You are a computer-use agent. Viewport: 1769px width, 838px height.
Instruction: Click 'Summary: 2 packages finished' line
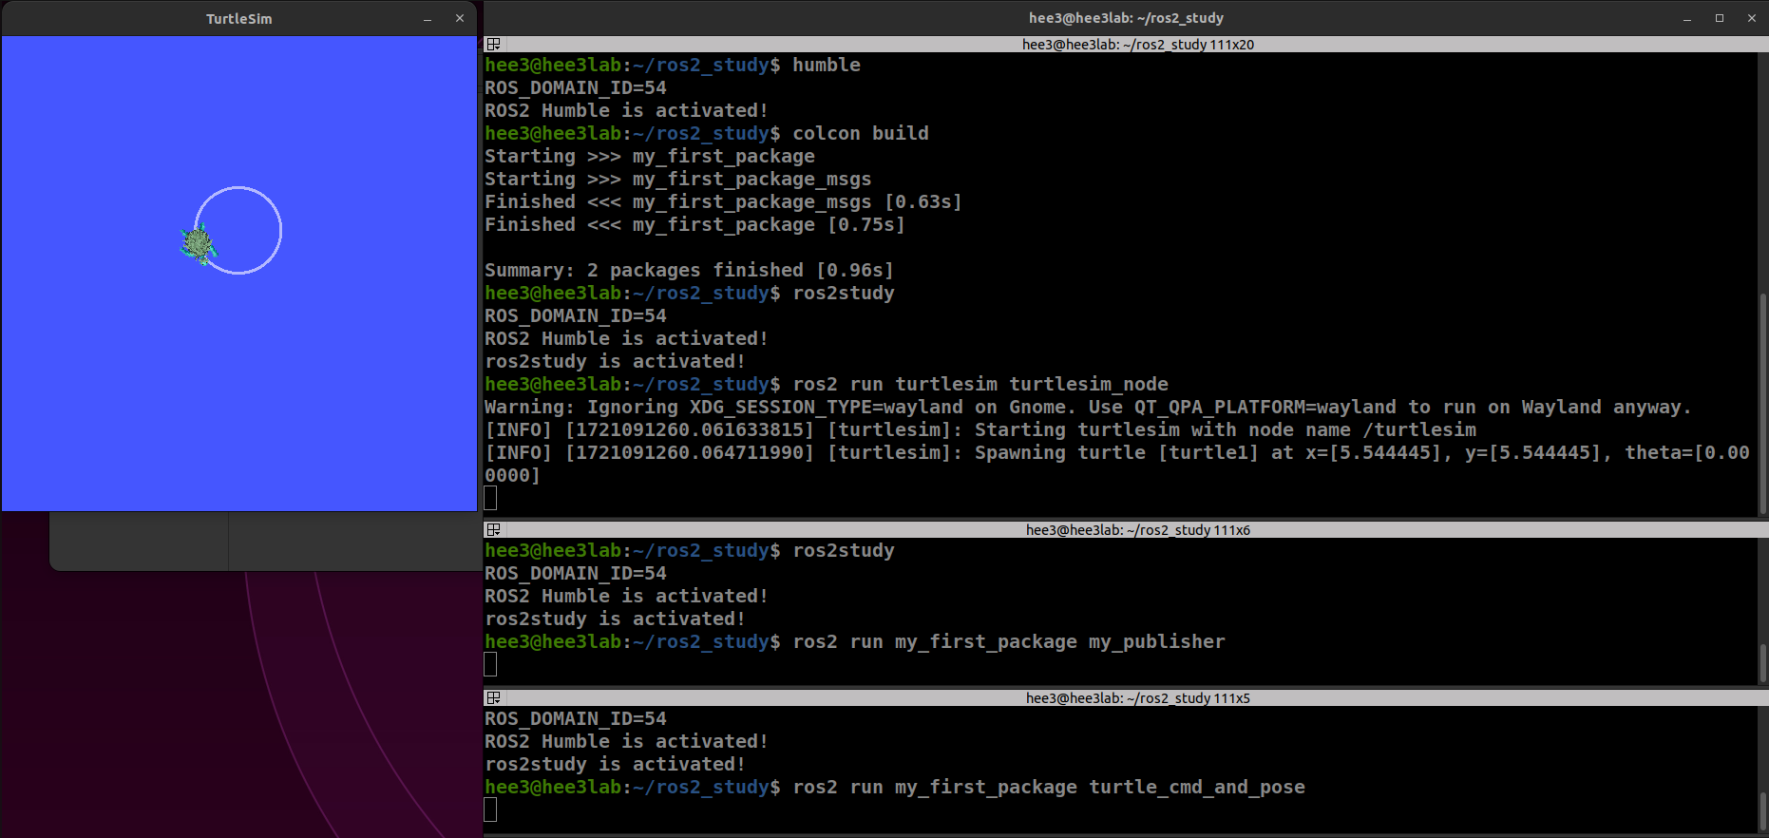point(689,270)
